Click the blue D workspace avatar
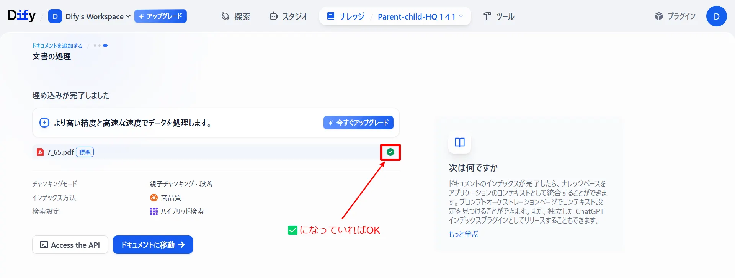This screenshot has height=278, width=735. click(55, 16)
